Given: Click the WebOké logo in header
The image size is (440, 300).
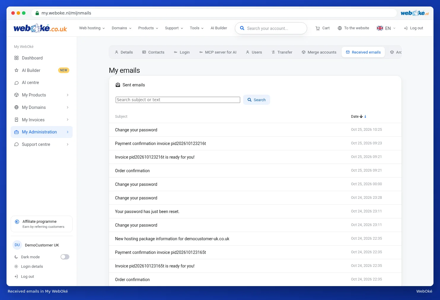Looking at the screenshot, I should tap(40, 28).
